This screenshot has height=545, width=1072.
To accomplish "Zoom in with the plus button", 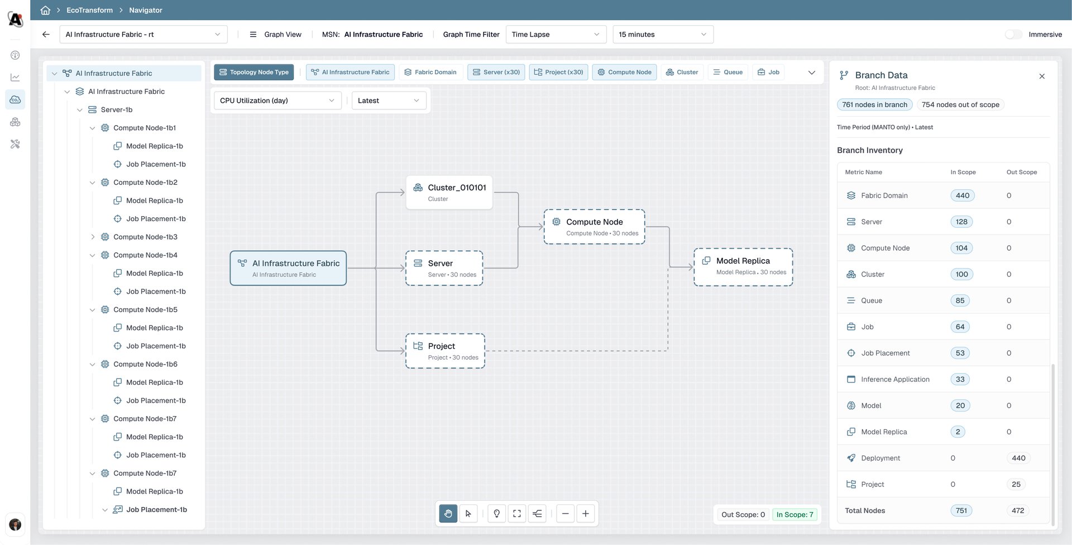I will (586, 514).
